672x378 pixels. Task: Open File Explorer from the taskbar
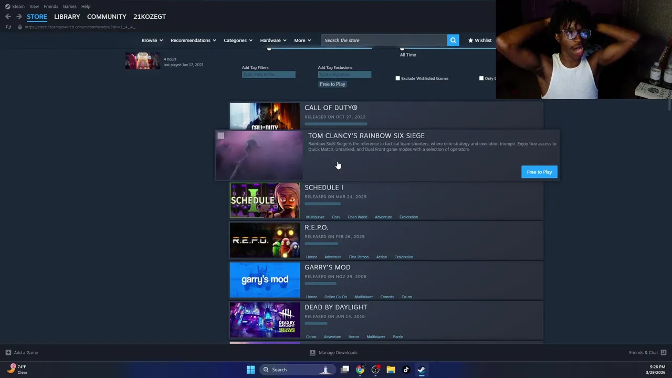391,370
